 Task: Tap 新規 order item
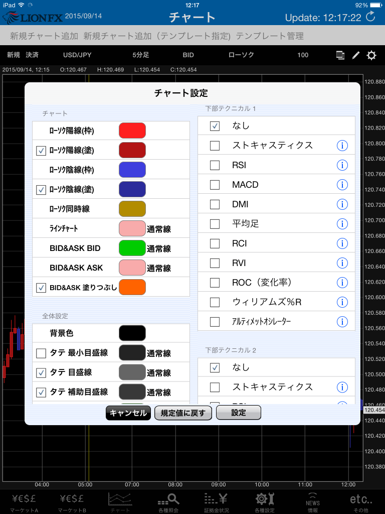(14, 55)
